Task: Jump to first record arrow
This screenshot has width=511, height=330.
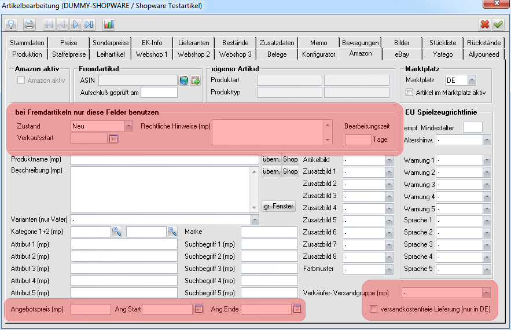Action: (49, 24)
